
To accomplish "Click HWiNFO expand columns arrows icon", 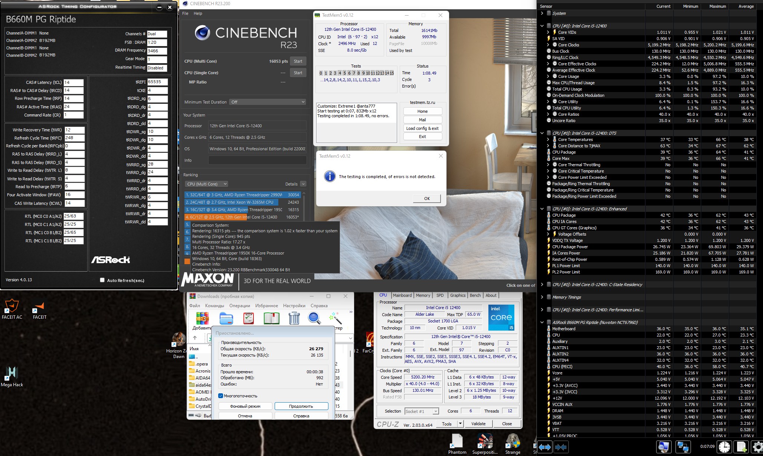I will (x=544, y=447).
